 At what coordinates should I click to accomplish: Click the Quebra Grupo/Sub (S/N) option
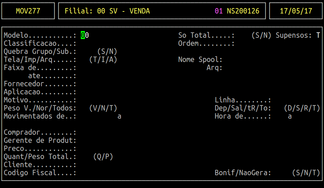click(107, 52)
